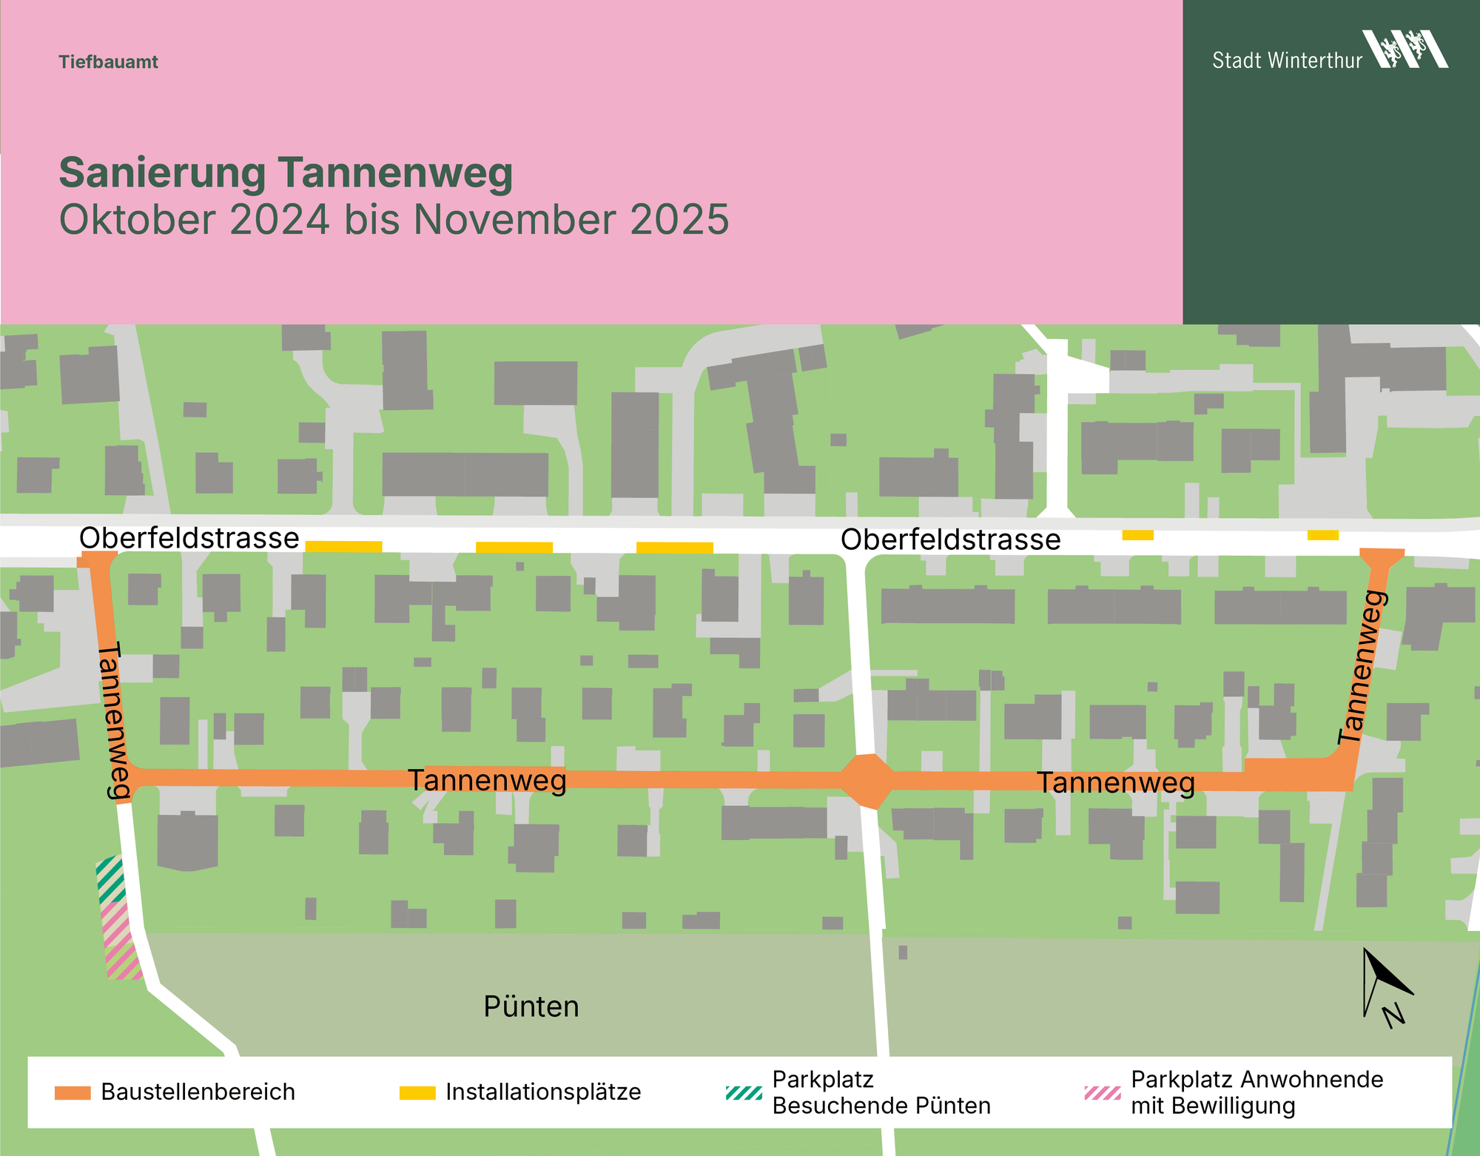
Task: Click the date range Oktober 2024 bis November 2025
Action: pos(394,220)
